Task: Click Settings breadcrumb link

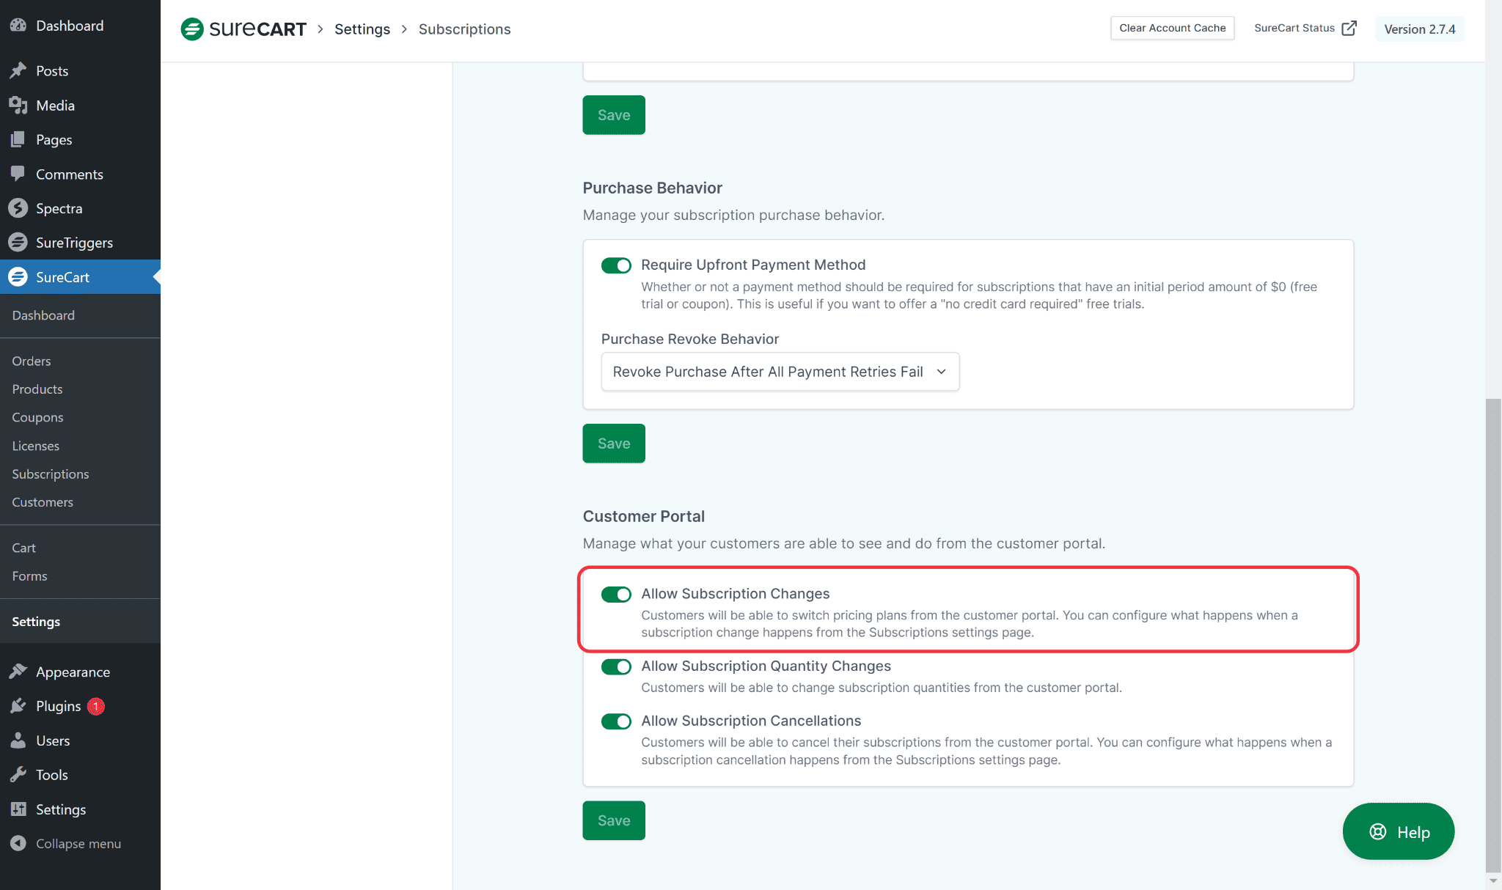Action: point(362,29)
